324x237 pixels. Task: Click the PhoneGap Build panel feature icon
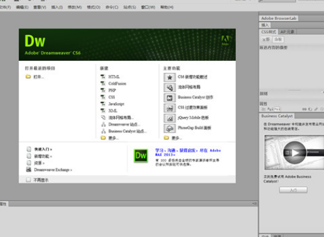point(170,128)
